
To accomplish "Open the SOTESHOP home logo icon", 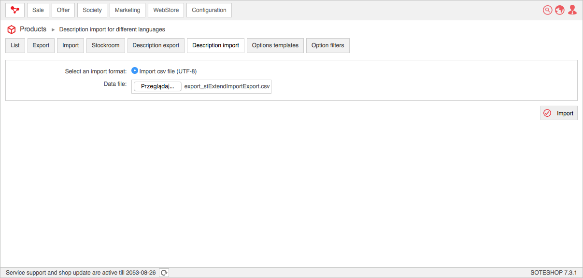I will (x=15, y=10).
